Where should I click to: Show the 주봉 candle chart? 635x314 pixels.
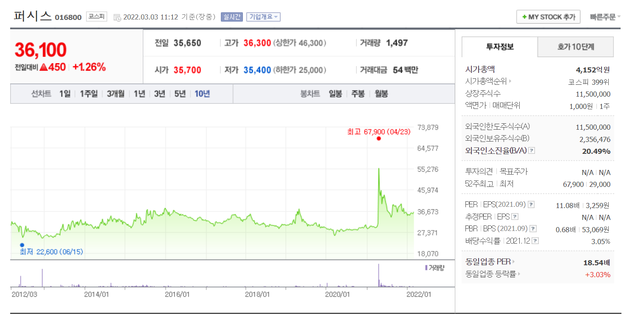(x=358, y=94)
